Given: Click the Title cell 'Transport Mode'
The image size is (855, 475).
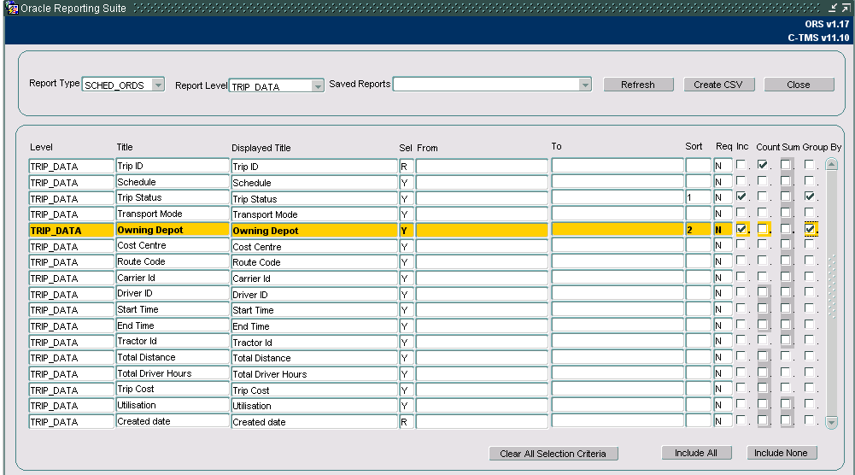Looking at the screenshot, I should click(173, 214).
